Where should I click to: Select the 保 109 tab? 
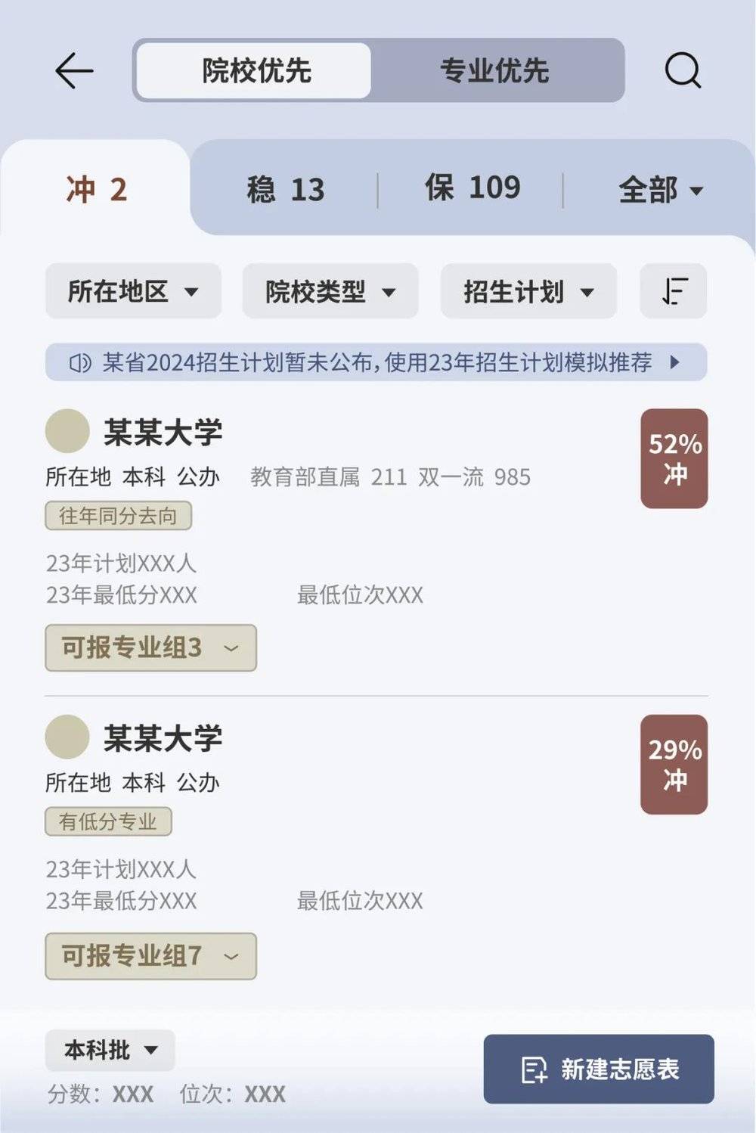coord(472,188)
